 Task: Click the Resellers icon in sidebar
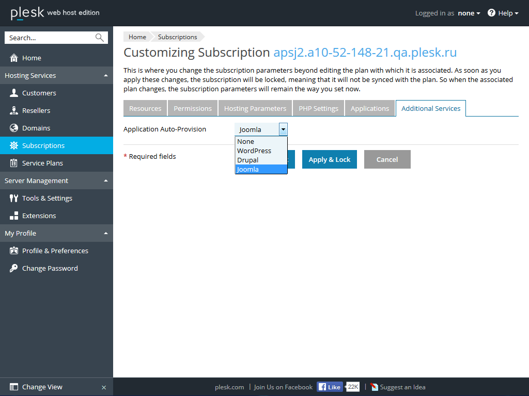(14, 110)
